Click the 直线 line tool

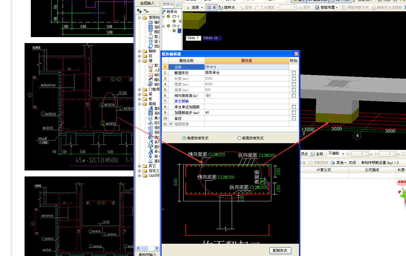[x=246, y=7]
